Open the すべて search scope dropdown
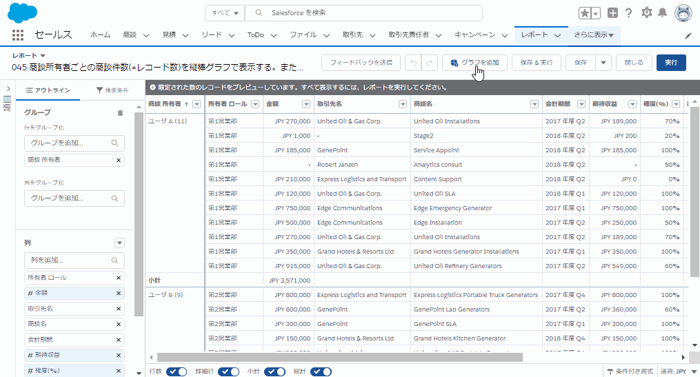700x377 pixels. click(225, 13)
